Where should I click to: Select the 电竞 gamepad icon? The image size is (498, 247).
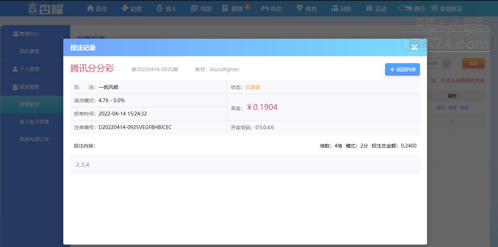pyautogui.click(x=265, y=8)
